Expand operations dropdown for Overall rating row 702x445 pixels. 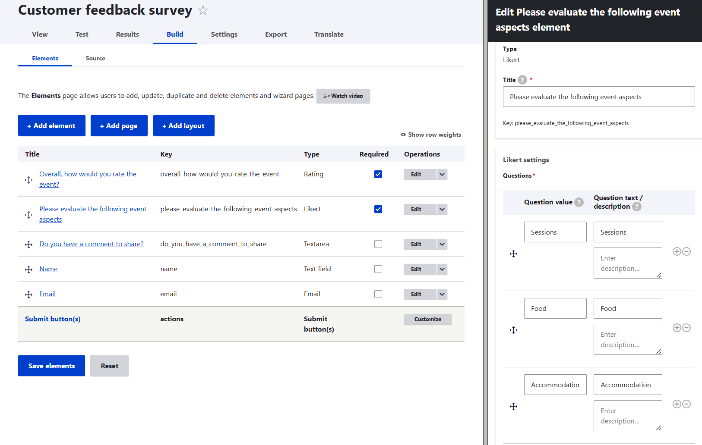[442, 174]
